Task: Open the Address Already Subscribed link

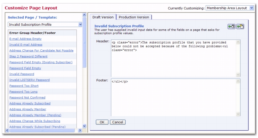Action: 30,103
